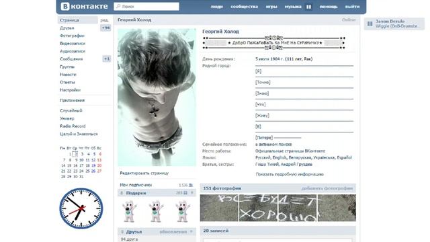Image resolution: width=430 pixels, height=242 pixels.
Task: Click the English language link
Action: tap(279, 157)
